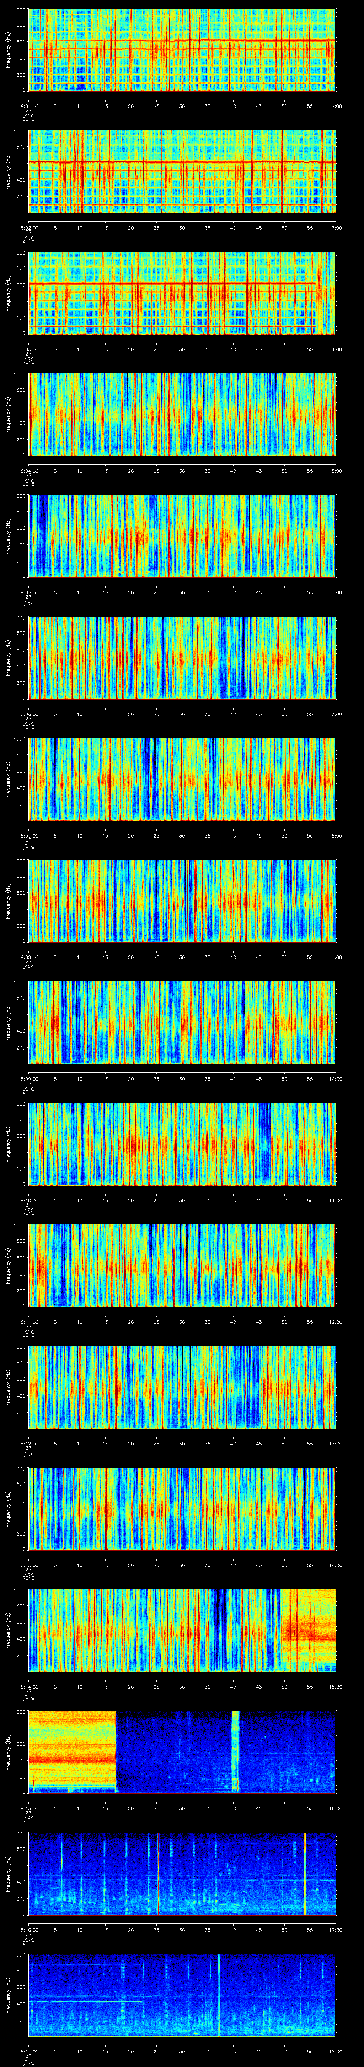Select the spectrogram panel starting at 8:05:00
The width and height of the screenshot is (364, 2067).
(182, 537)
